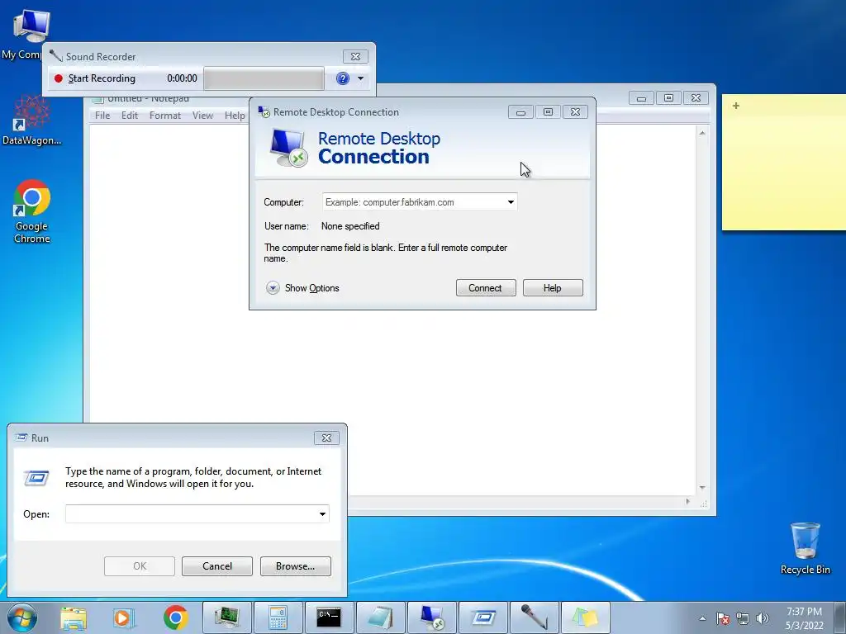Click the Help button in Remote Desktop Connection
This screenshot has width=846, height=634.
tap(553, 288)
